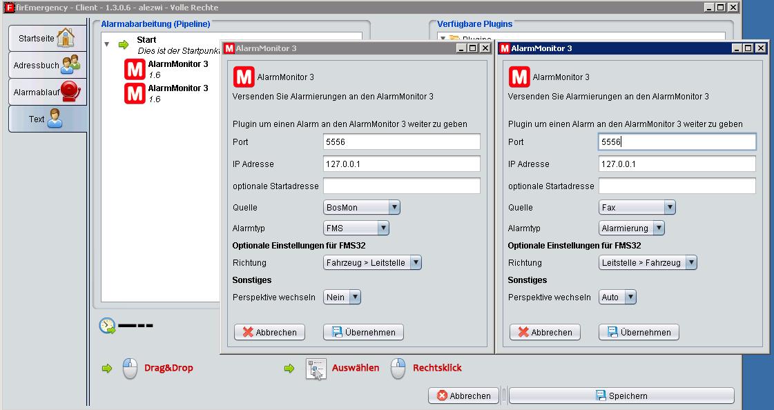Click the Port field in the right dialog

tap(677, 141)
